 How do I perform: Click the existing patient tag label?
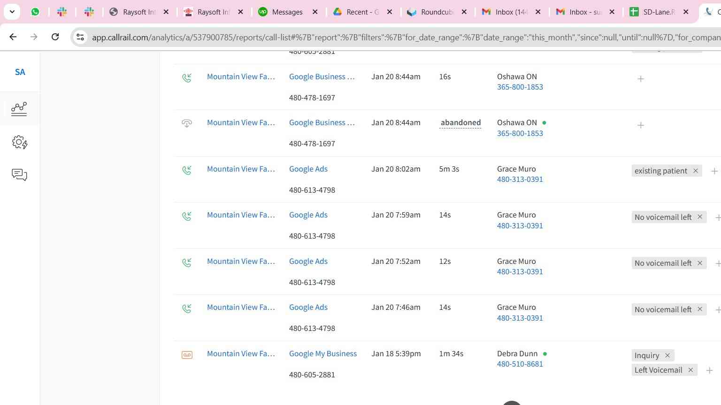(x=661, y=171)
